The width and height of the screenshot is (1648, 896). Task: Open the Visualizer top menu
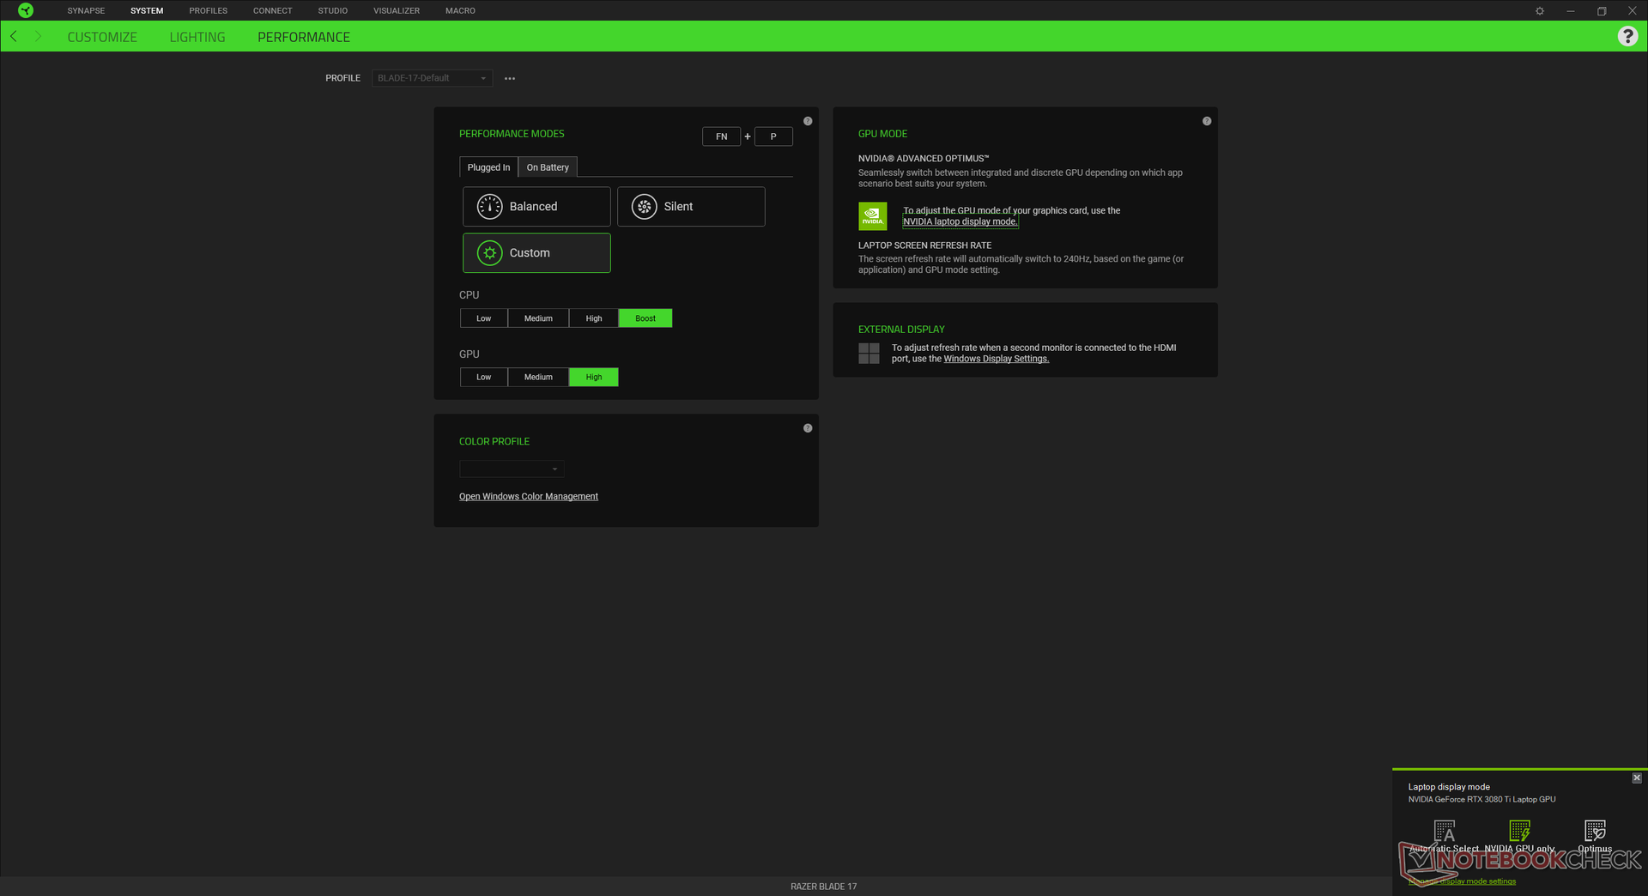coord(397,11)
